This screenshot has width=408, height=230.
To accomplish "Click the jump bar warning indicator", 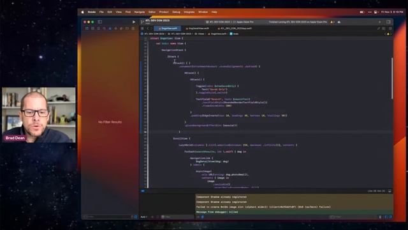I will (388, 34).
